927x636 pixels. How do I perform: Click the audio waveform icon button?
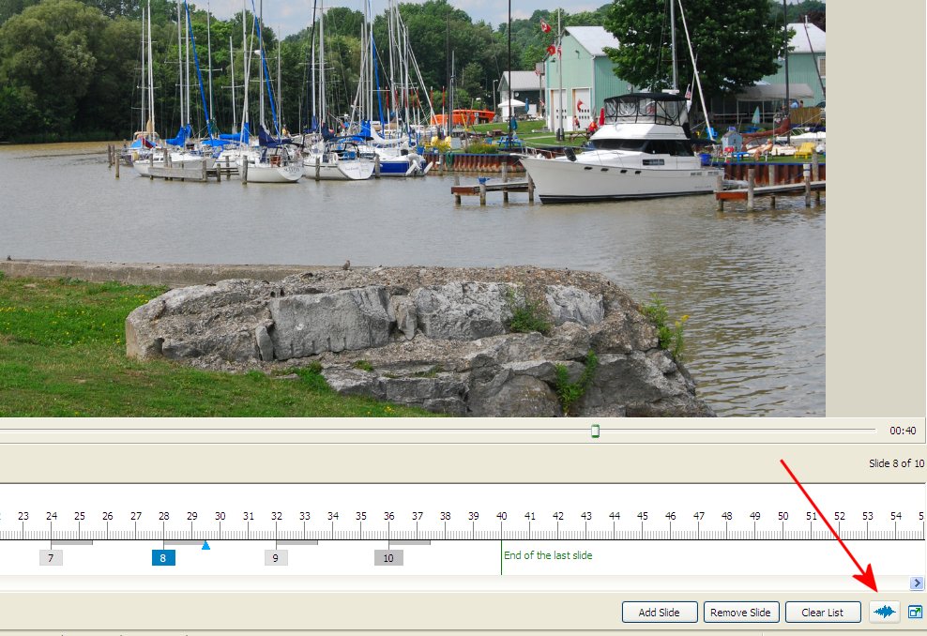click(x=884, y=613)
